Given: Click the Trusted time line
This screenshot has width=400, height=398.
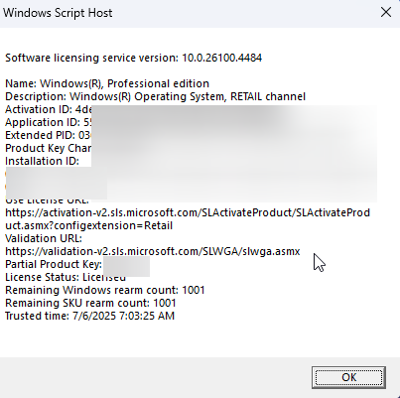Looking at the screenshot, I should click(x=89, y=316).
